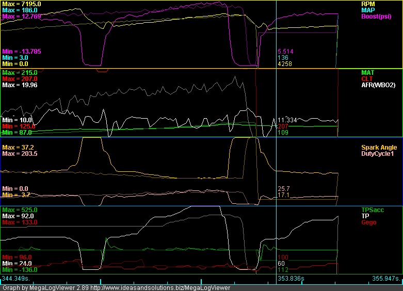Click the start time 344.349s label
This screenshot has width=403, height=291.
(x=16, y=279)
